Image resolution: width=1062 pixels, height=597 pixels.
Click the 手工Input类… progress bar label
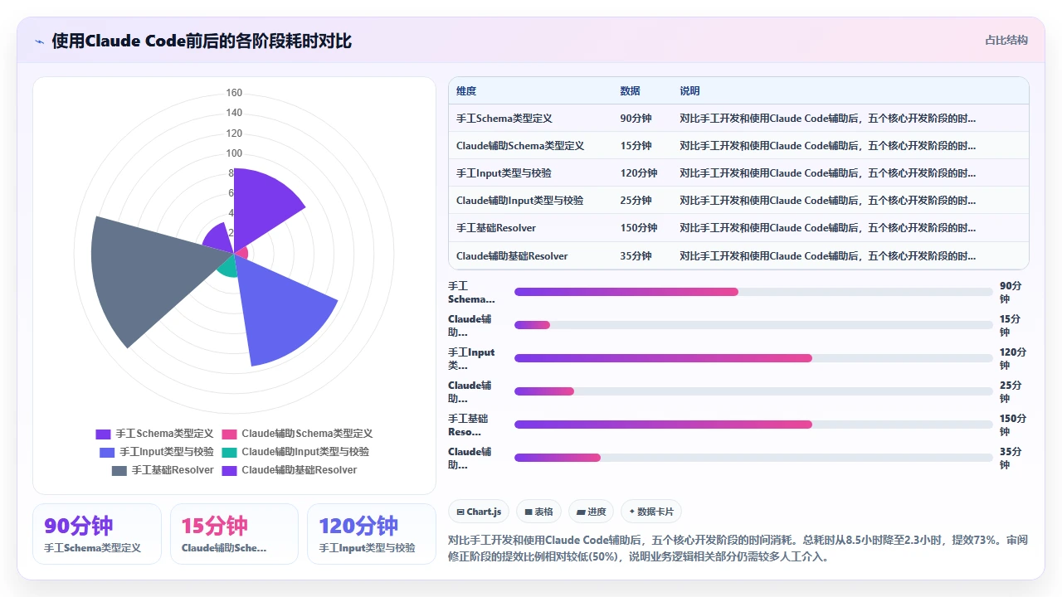coord(471,359)
